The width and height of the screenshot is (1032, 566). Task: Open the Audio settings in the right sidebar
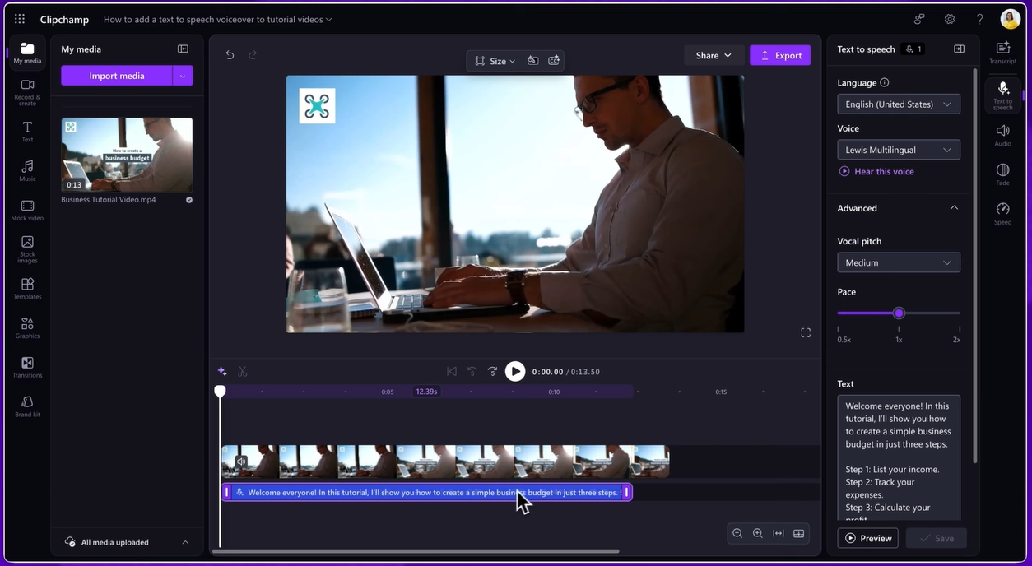point(1002,134)
